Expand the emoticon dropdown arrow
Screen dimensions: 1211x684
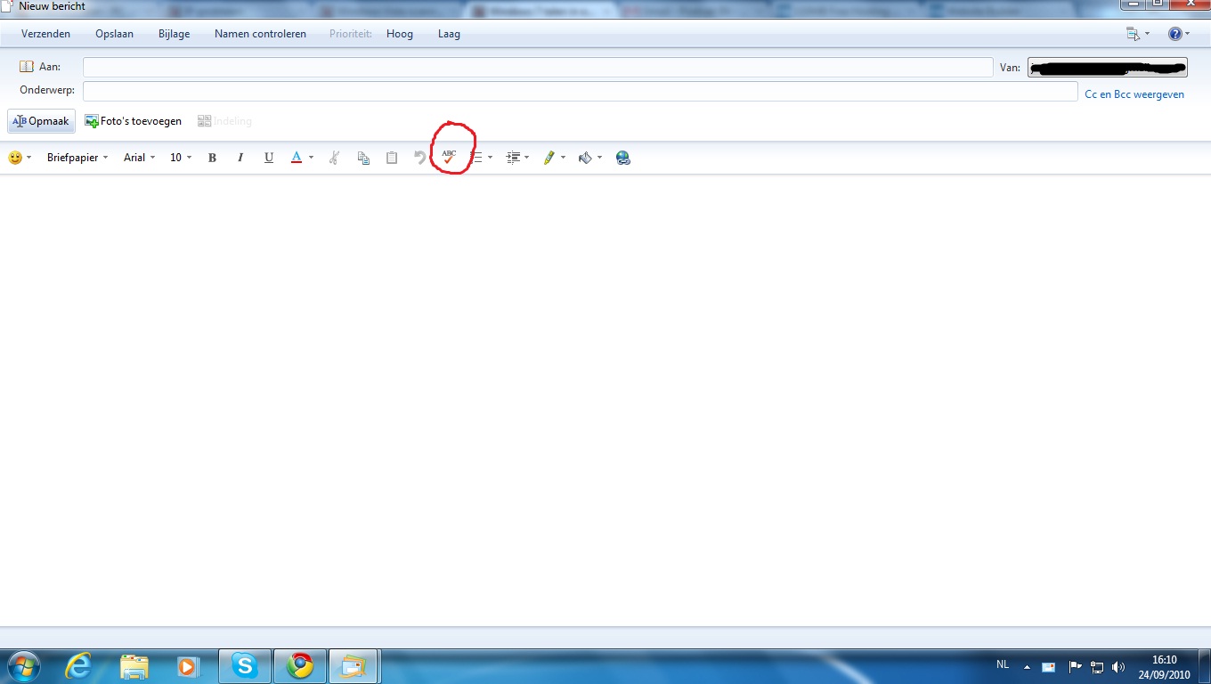coord(28,158)
